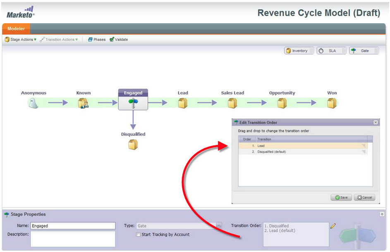The height and width of the screenshot is (252, 390).
Task: Click the Known stage icon
Action: coord(83,103)
